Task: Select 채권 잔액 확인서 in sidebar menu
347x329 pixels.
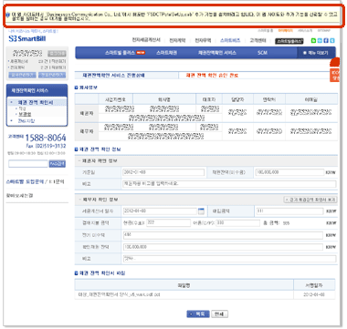Action: click(x=36, y=103)
